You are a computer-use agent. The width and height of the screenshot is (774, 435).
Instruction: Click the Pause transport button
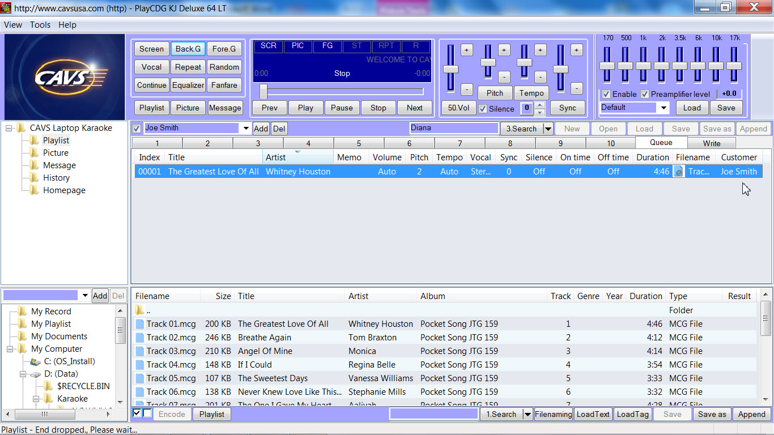(342, 108)
